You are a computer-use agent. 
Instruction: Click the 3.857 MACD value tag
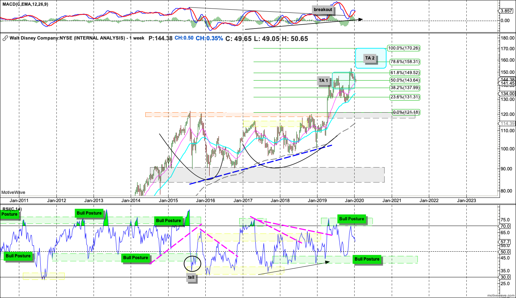point(506,11)
